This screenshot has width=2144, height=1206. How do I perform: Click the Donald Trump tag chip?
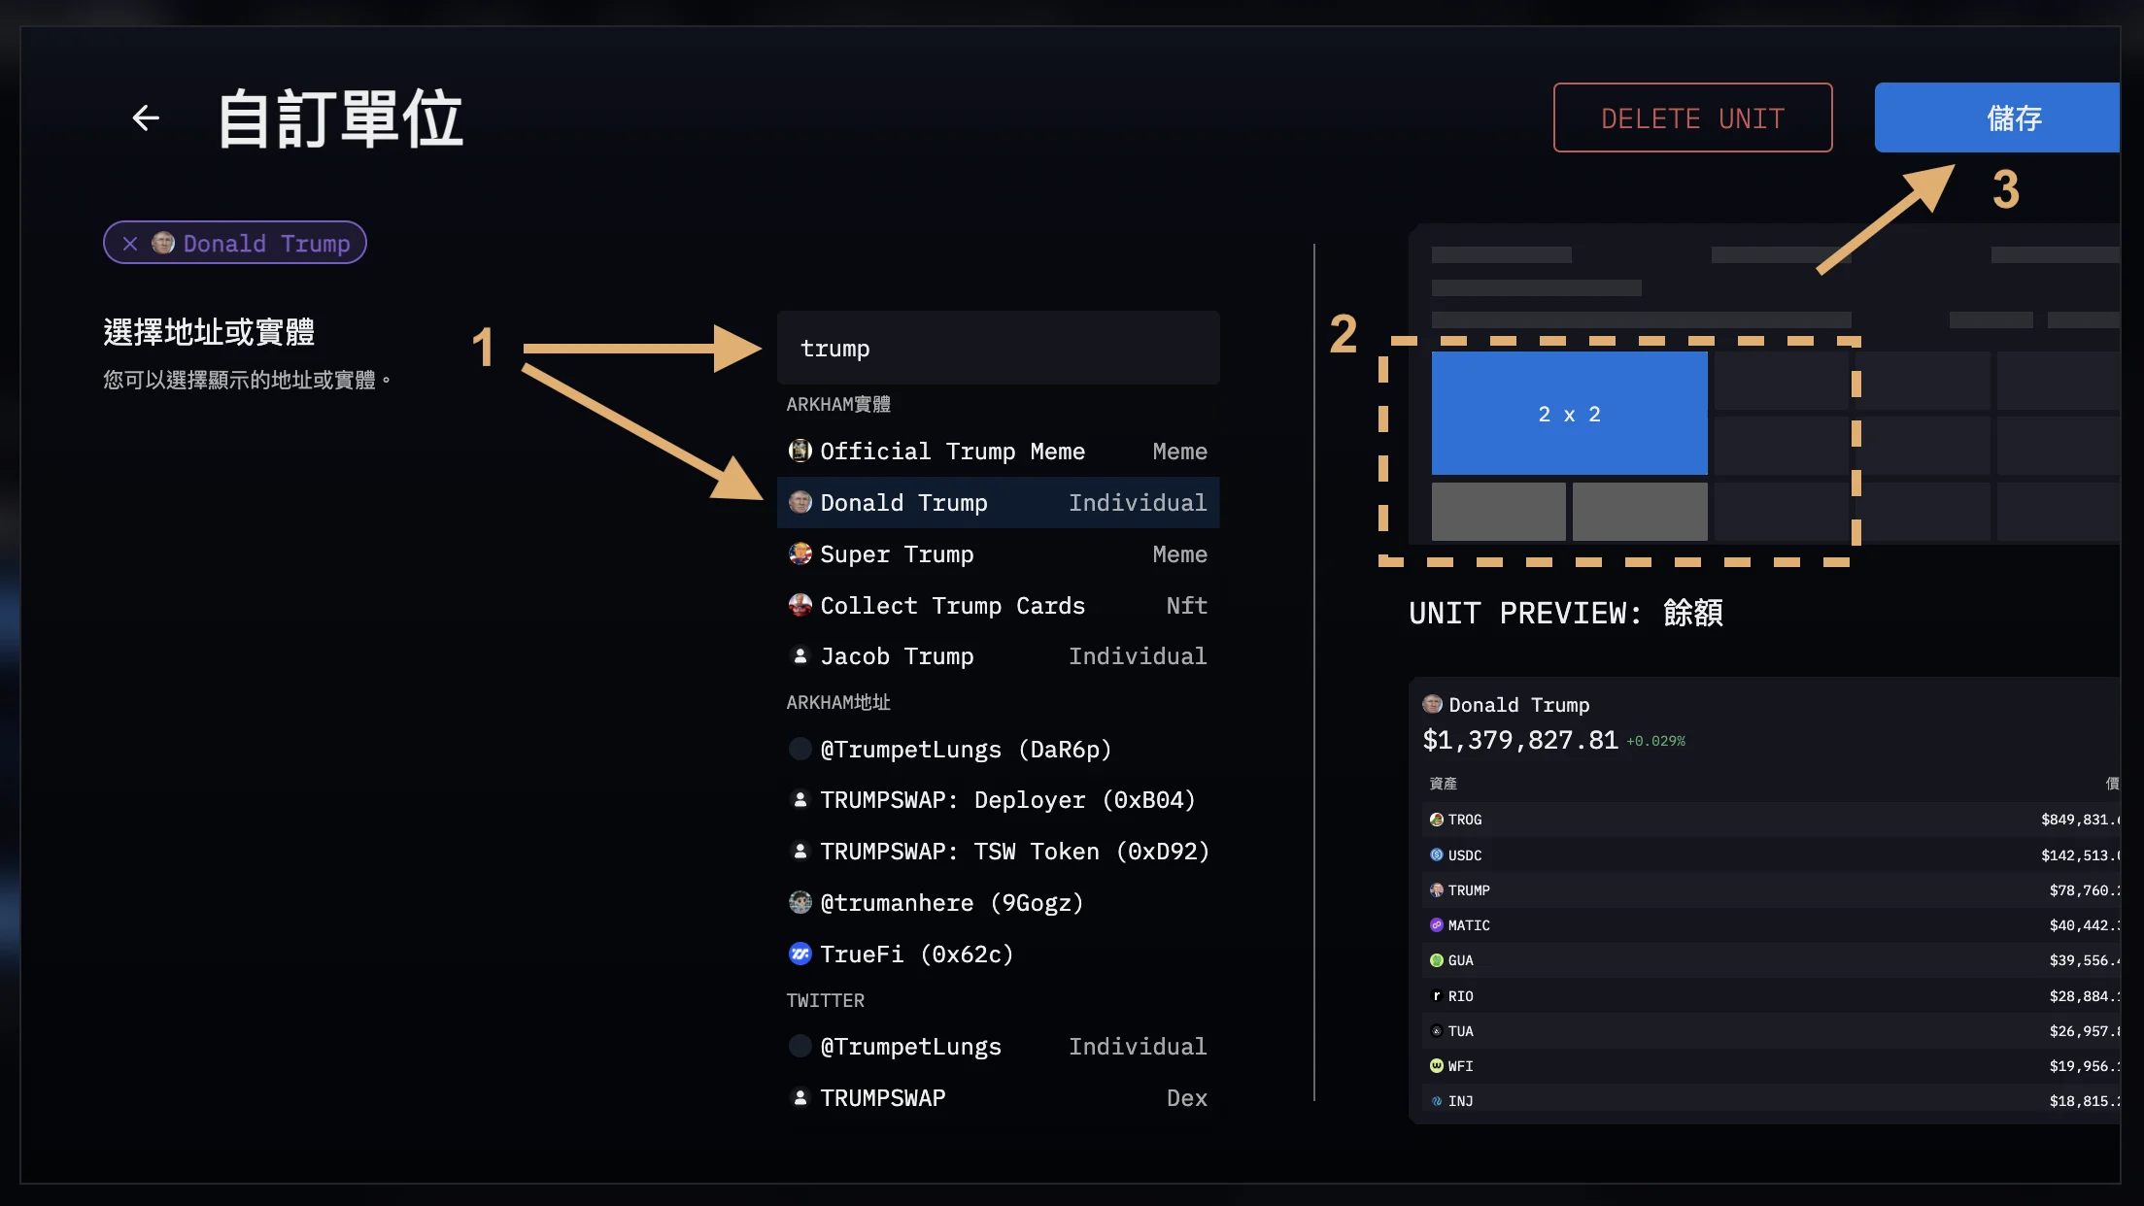tap(235, 243)
